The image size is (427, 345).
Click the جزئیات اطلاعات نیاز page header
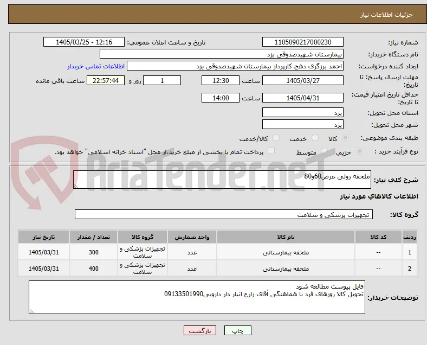(387, 15)
